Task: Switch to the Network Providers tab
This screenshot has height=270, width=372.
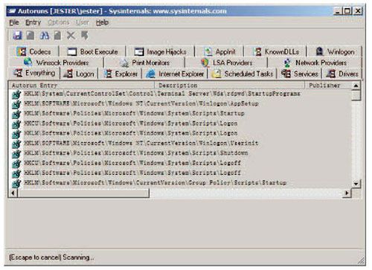Action: (315, 62)
